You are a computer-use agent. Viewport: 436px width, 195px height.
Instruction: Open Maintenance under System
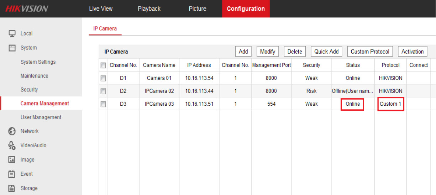[x=35, y=76]
